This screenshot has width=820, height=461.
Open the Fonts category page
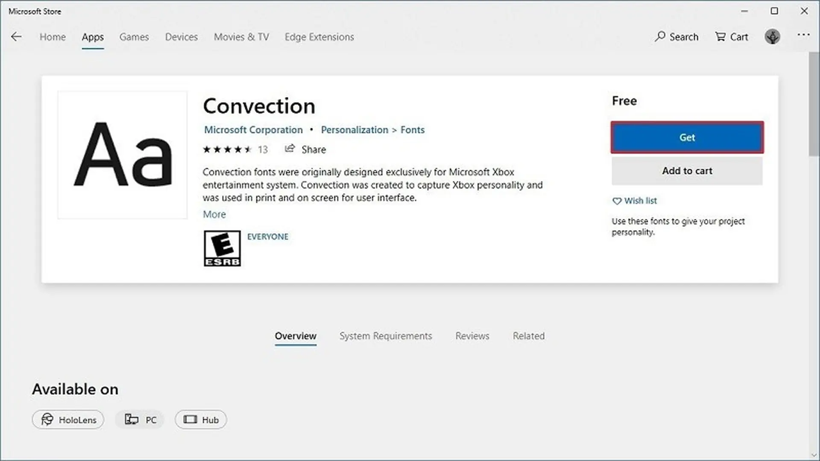(413, 130)
